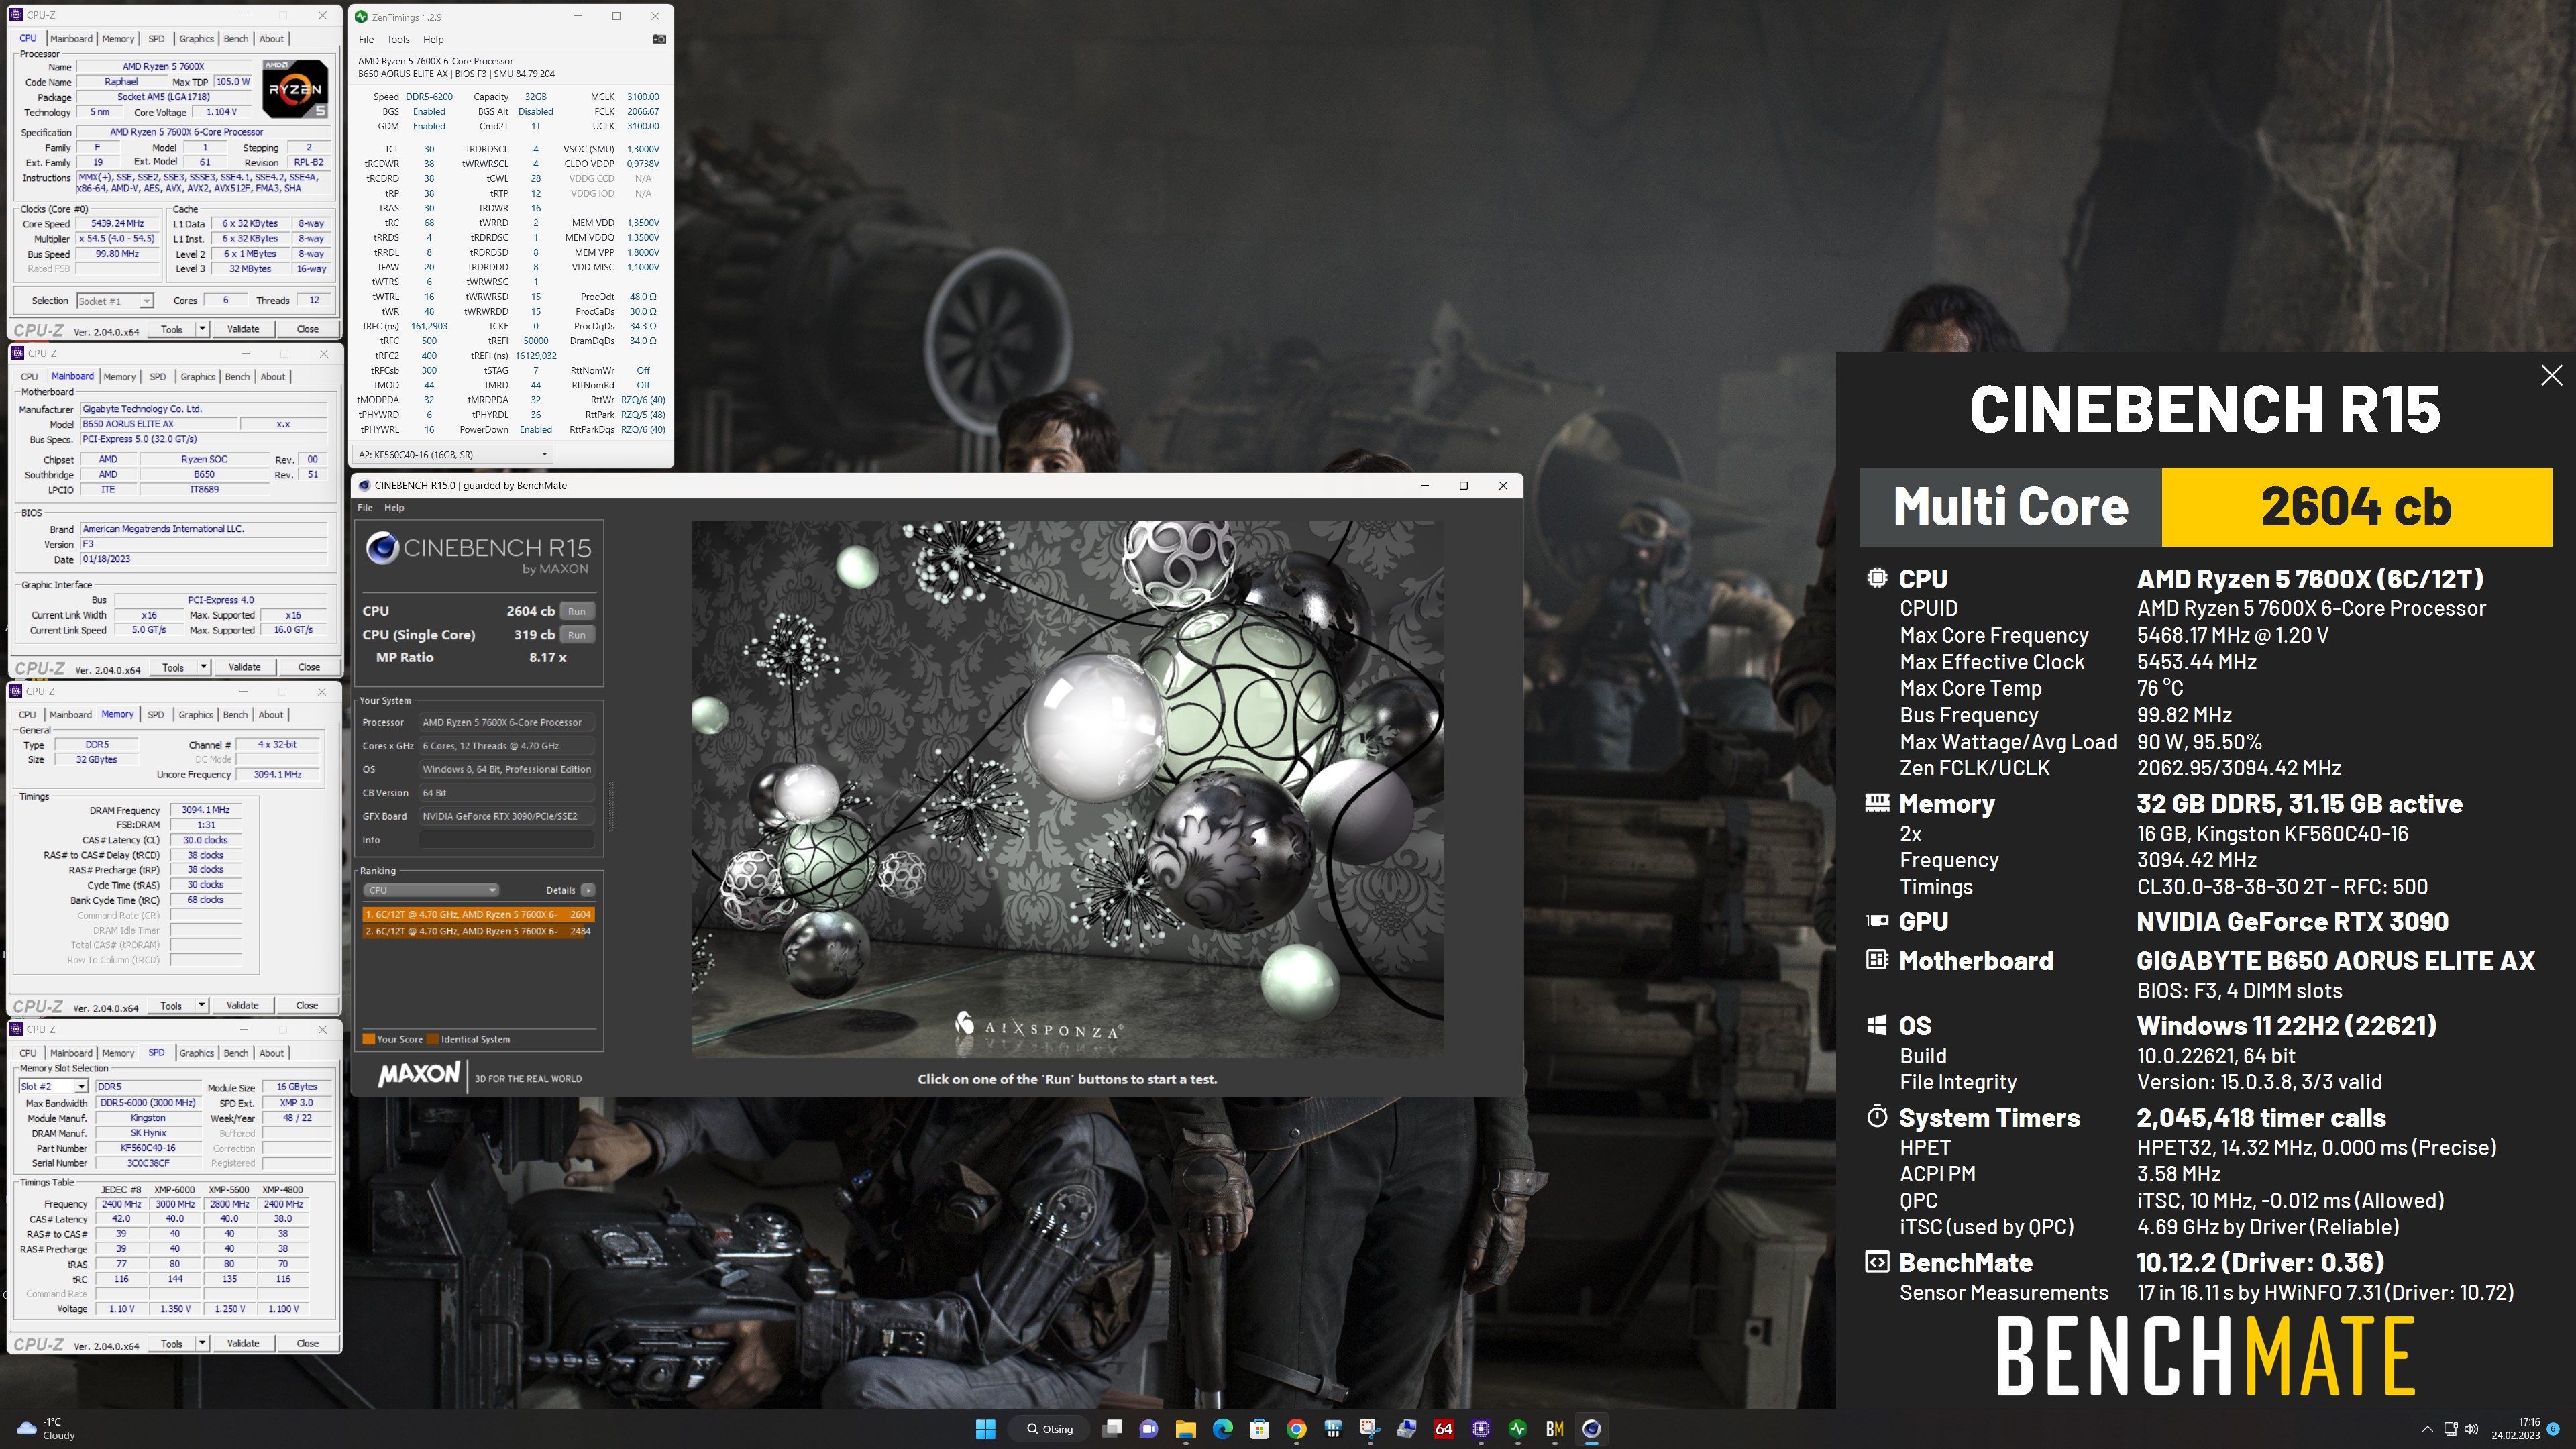Click the orange Your Score legend swatch
Viewport: 2576px width, 1449px height.
368,1039
